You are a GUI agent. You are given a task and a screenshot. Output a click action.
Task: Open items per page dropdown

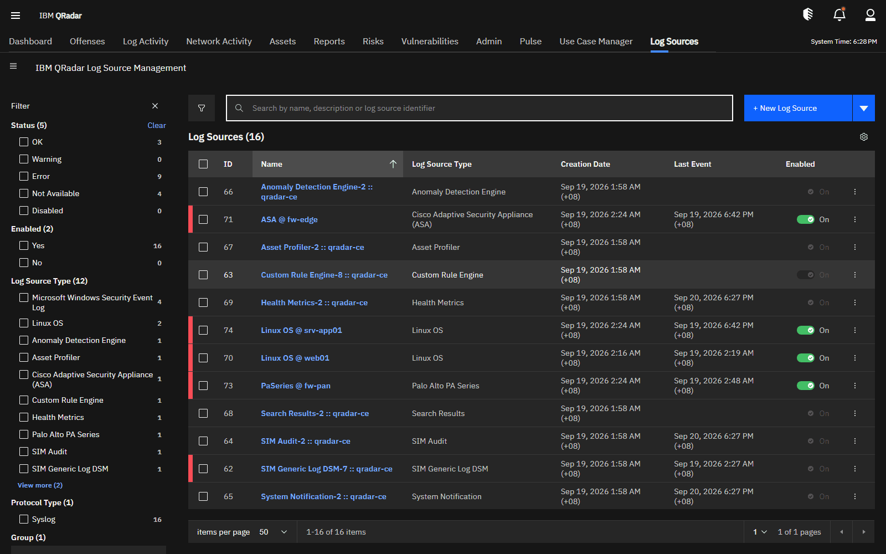274,532
